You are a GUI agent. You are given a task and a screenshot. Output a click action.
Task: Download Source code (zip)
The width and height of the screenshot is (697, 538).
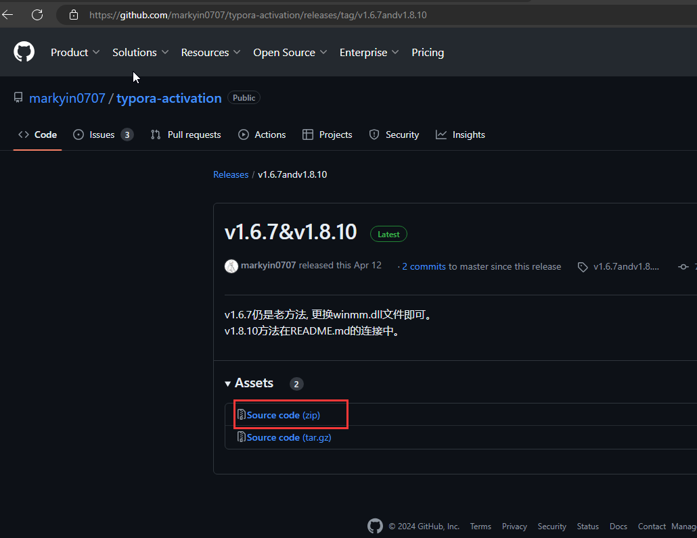(x=283, y=415)
